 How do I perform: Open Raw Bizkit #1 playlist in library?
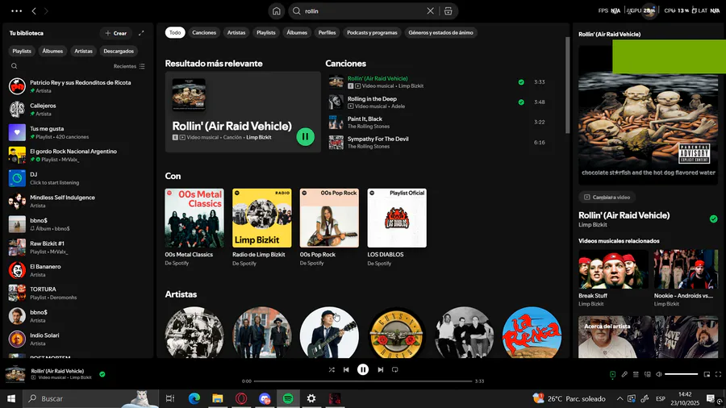point(77,247)
